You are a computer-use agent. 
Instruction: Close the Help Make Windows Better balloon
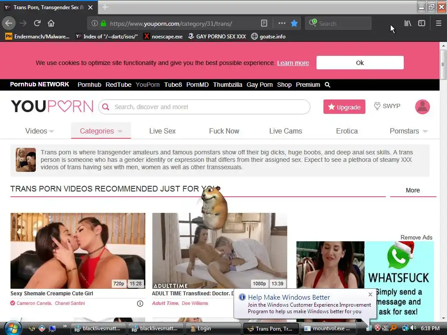point(370,294)
